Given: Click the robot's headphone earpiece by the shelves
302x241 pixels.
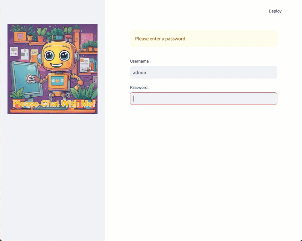Looking at the screenshot, I should click(77, 56).
